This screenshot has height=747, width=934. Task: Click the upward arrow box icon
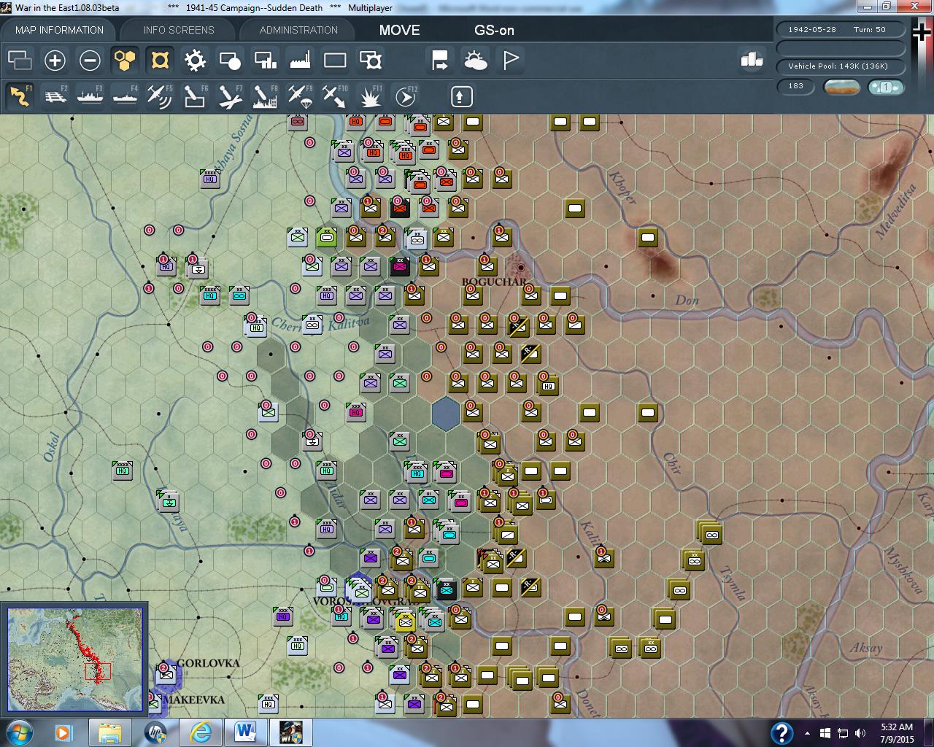(461, 96)
